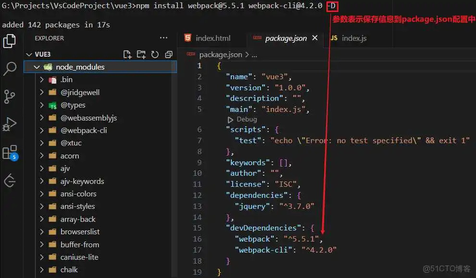The width and height of the screenshot is (476, 278).
Task: Open the Search view in the Activity Bar
Action: pos(10,69)
